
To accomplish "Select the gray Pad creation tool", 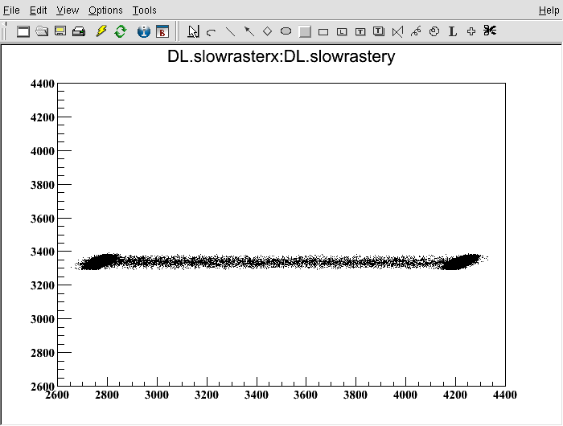I will pyautogui.click(x=305, y=31).
